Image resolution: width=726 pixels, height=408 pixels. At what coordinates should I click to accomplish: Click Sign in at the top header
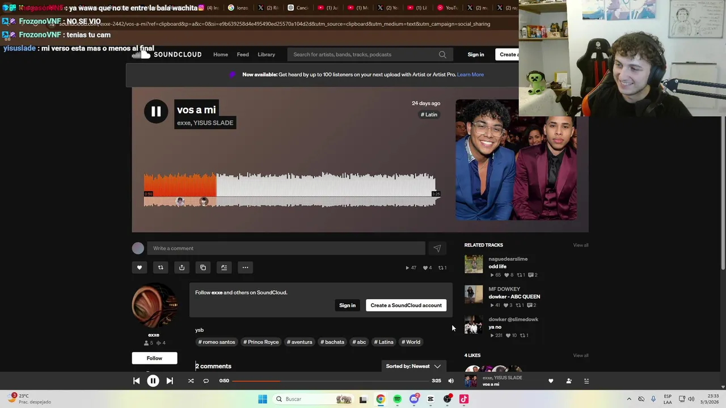coord(476,54)
